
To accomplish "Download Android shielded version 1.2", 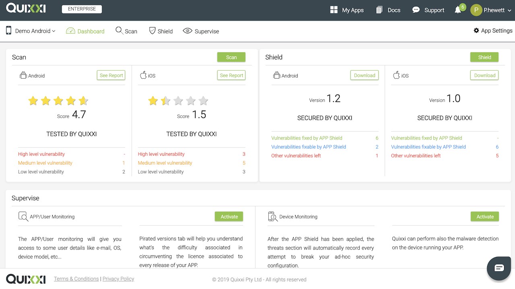I will tap(365, 75).
